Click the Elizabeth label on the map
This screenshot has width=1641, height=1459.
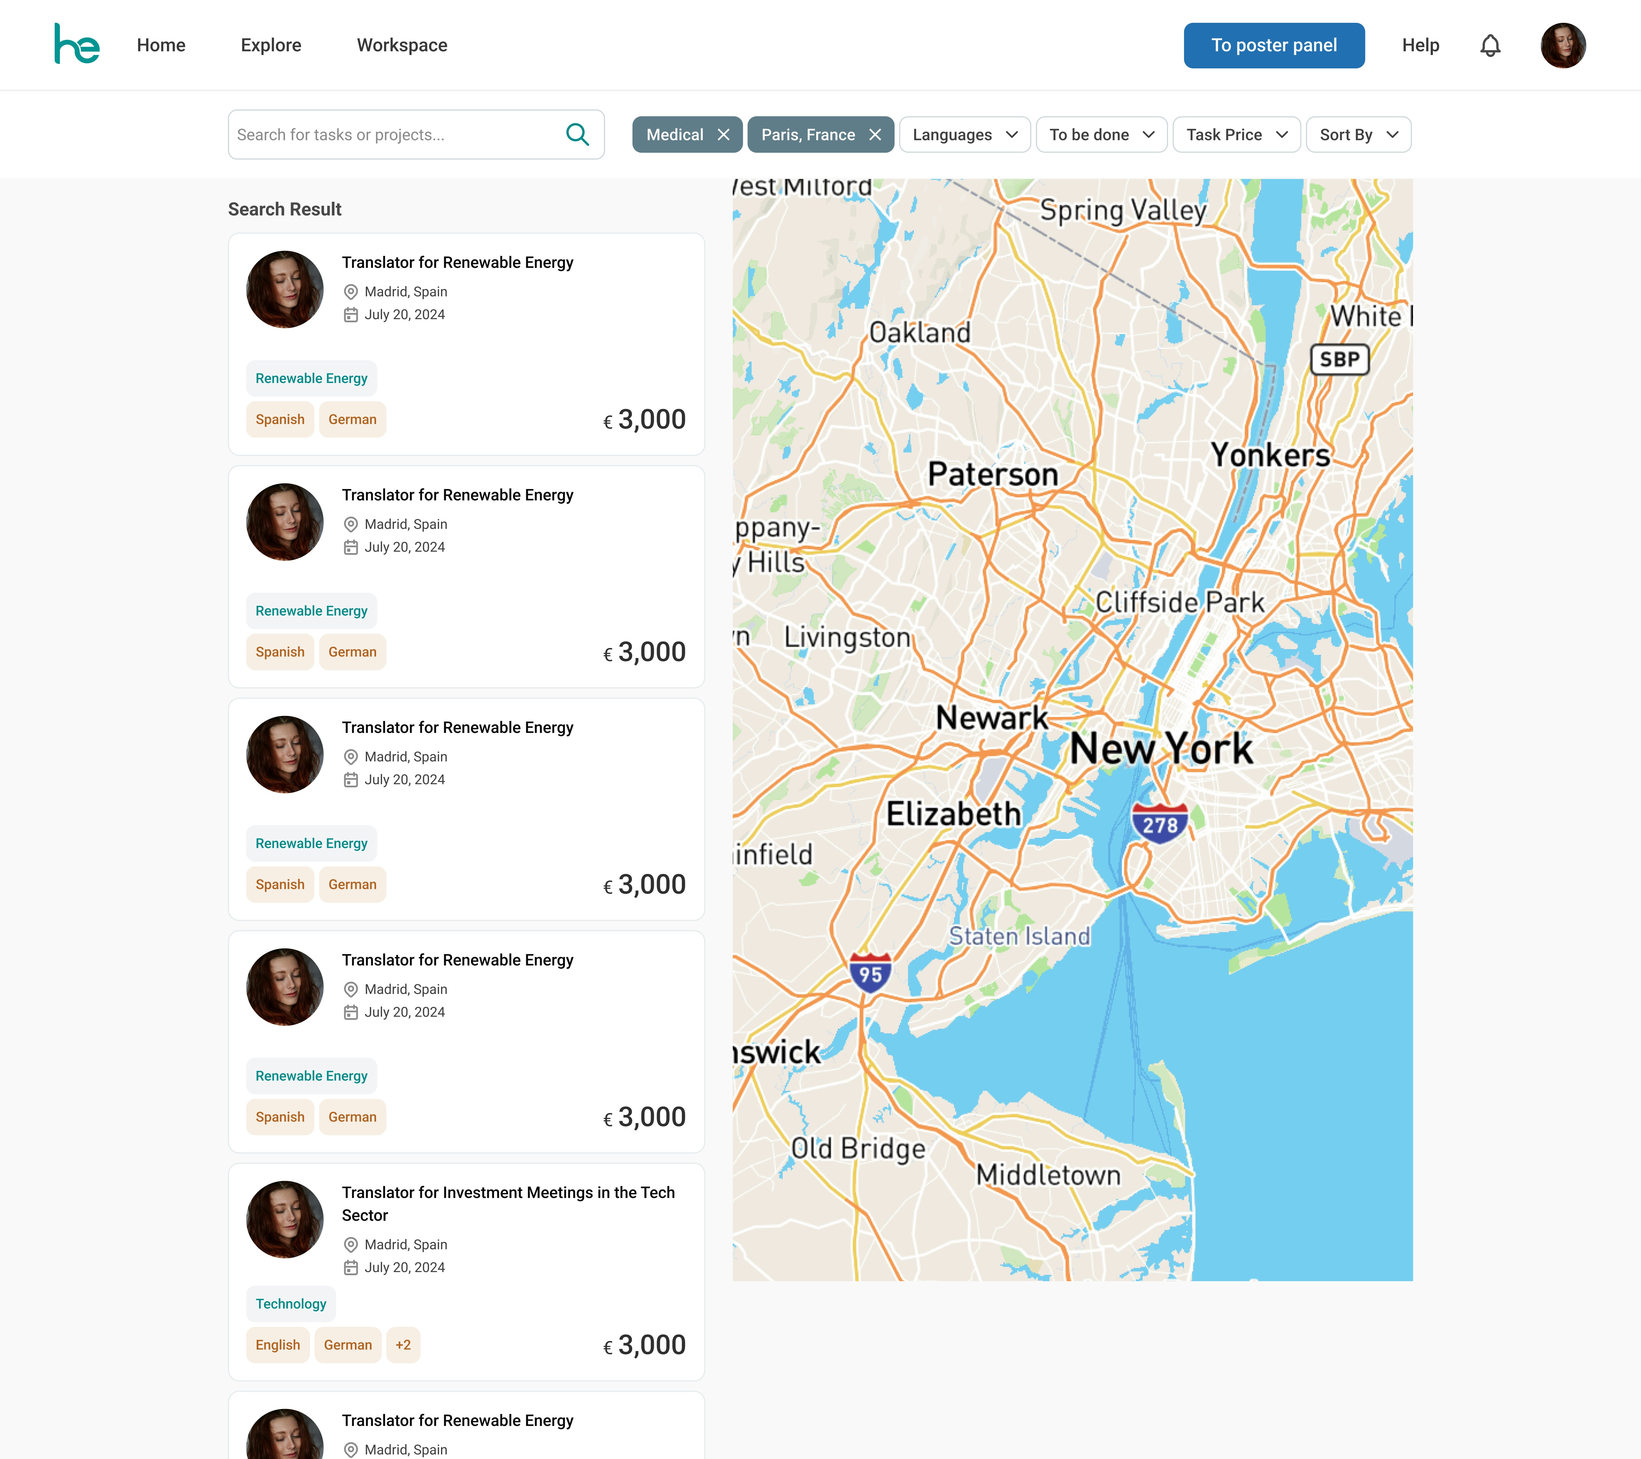point(954,814)
